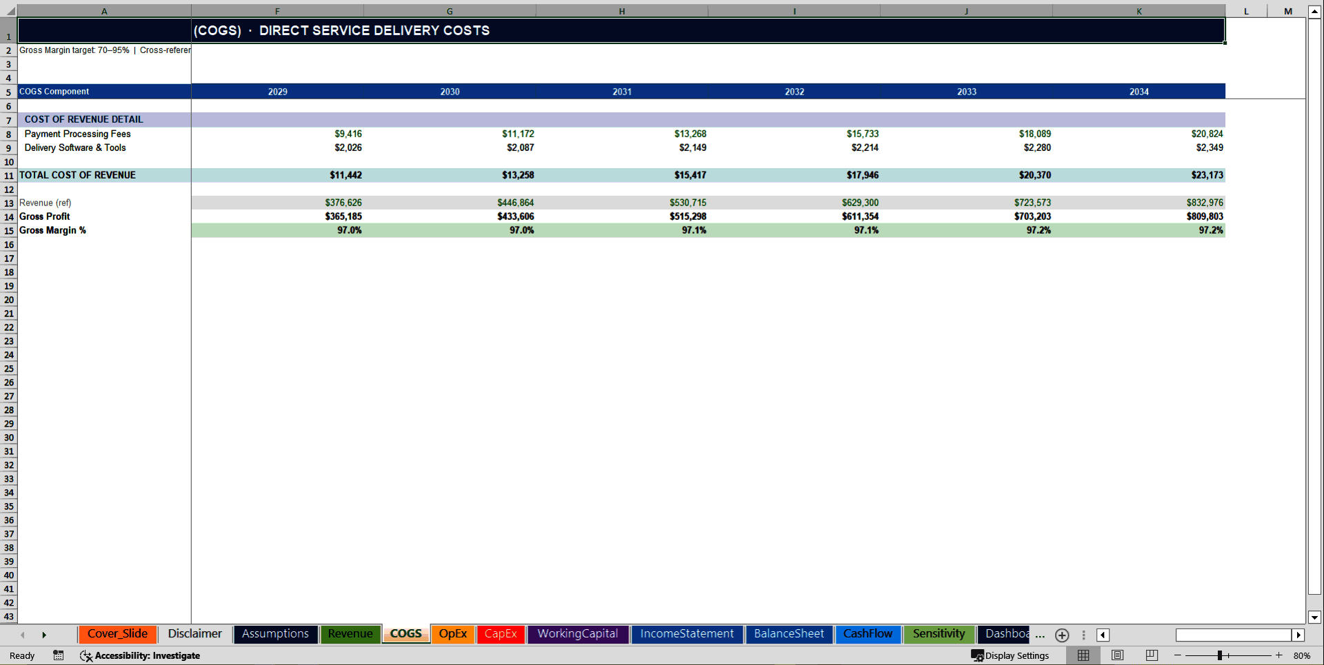Open Display Settings from status bar
This screenshot has width=1324, height=665.
point(1011,655)
